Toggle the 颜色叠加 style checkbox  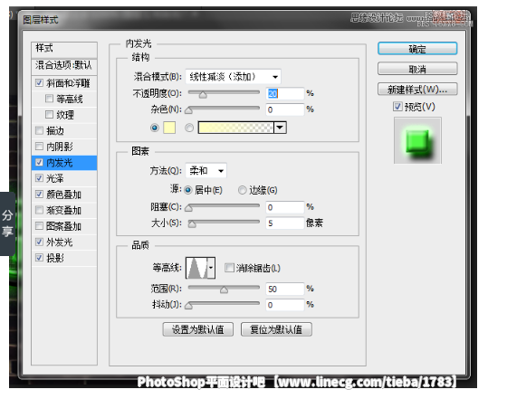39,195
